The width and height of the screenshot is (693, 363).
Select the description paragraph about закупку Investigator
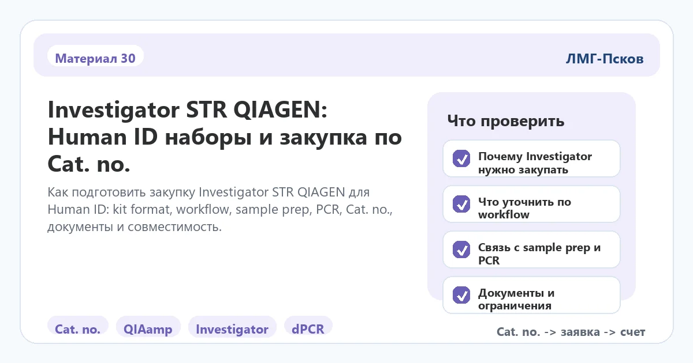coord(219,209)
